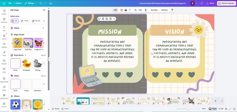Open add page options dropdown arrow
The image size is (237, 112).
(x=222, y=101)
